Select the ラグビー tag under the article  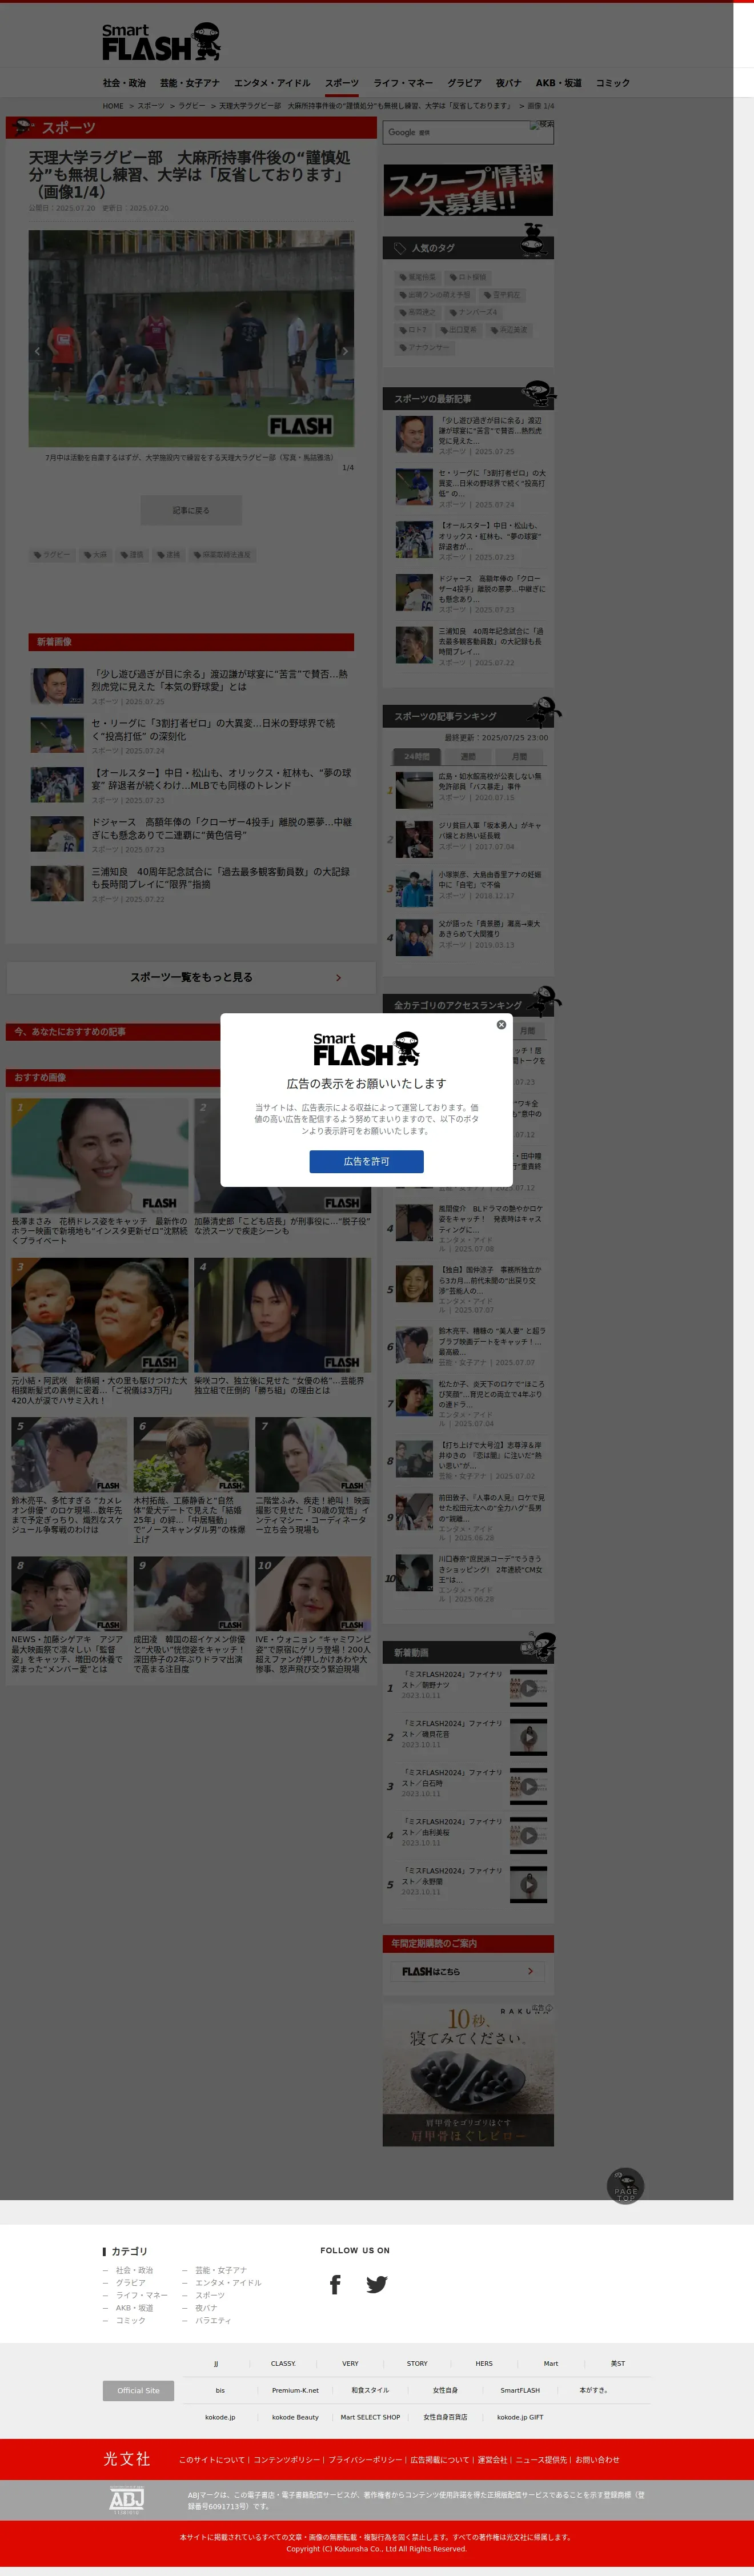[x=52, y=555]
